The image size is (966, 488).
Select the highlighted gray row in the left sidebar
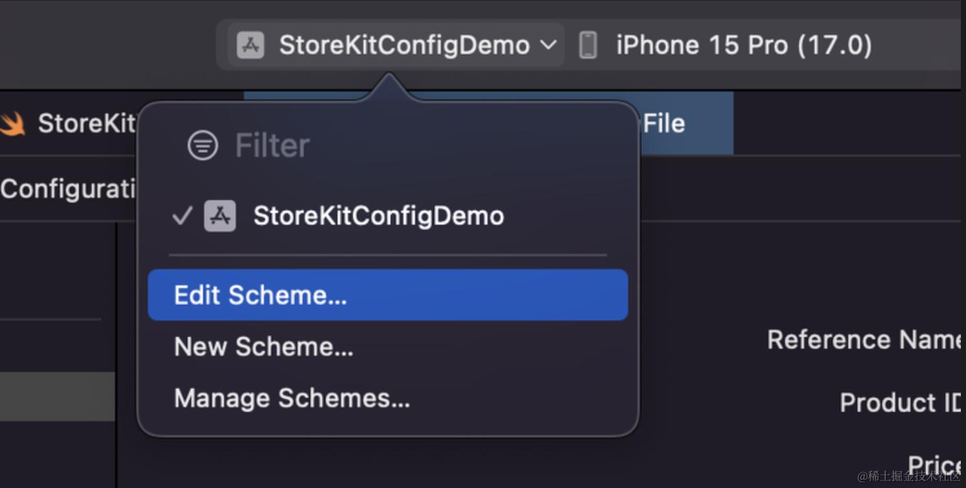(57, 396)
